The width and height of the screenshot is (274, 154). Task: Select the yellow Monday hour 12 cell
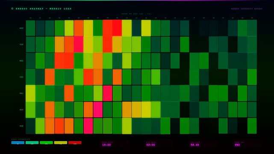coord(146,28)
